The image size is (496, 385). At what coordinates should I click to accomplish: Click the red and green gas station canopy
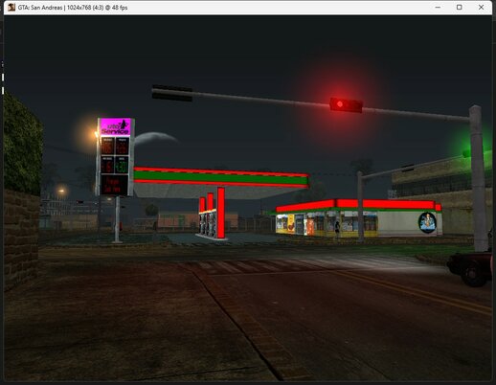pos(221,177)
